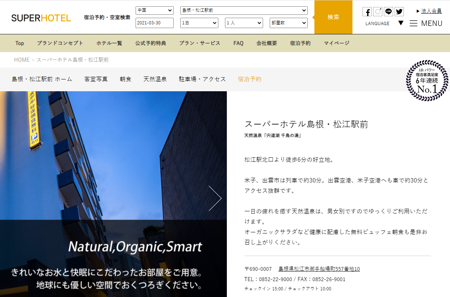Expand the LANGUAGE dropdown triangle
This screenshot has height=297, width=450.
coord(401,23)
